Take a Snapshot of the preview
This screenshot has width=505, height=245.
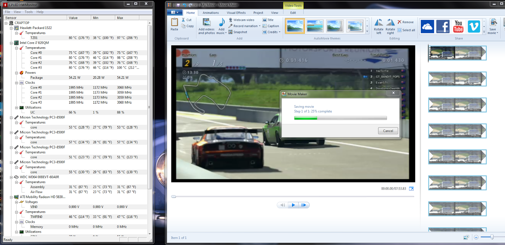click(x=238, y=32)
